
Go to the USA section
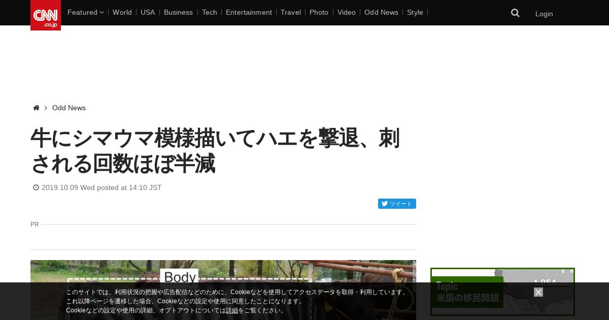click(148, 12)
